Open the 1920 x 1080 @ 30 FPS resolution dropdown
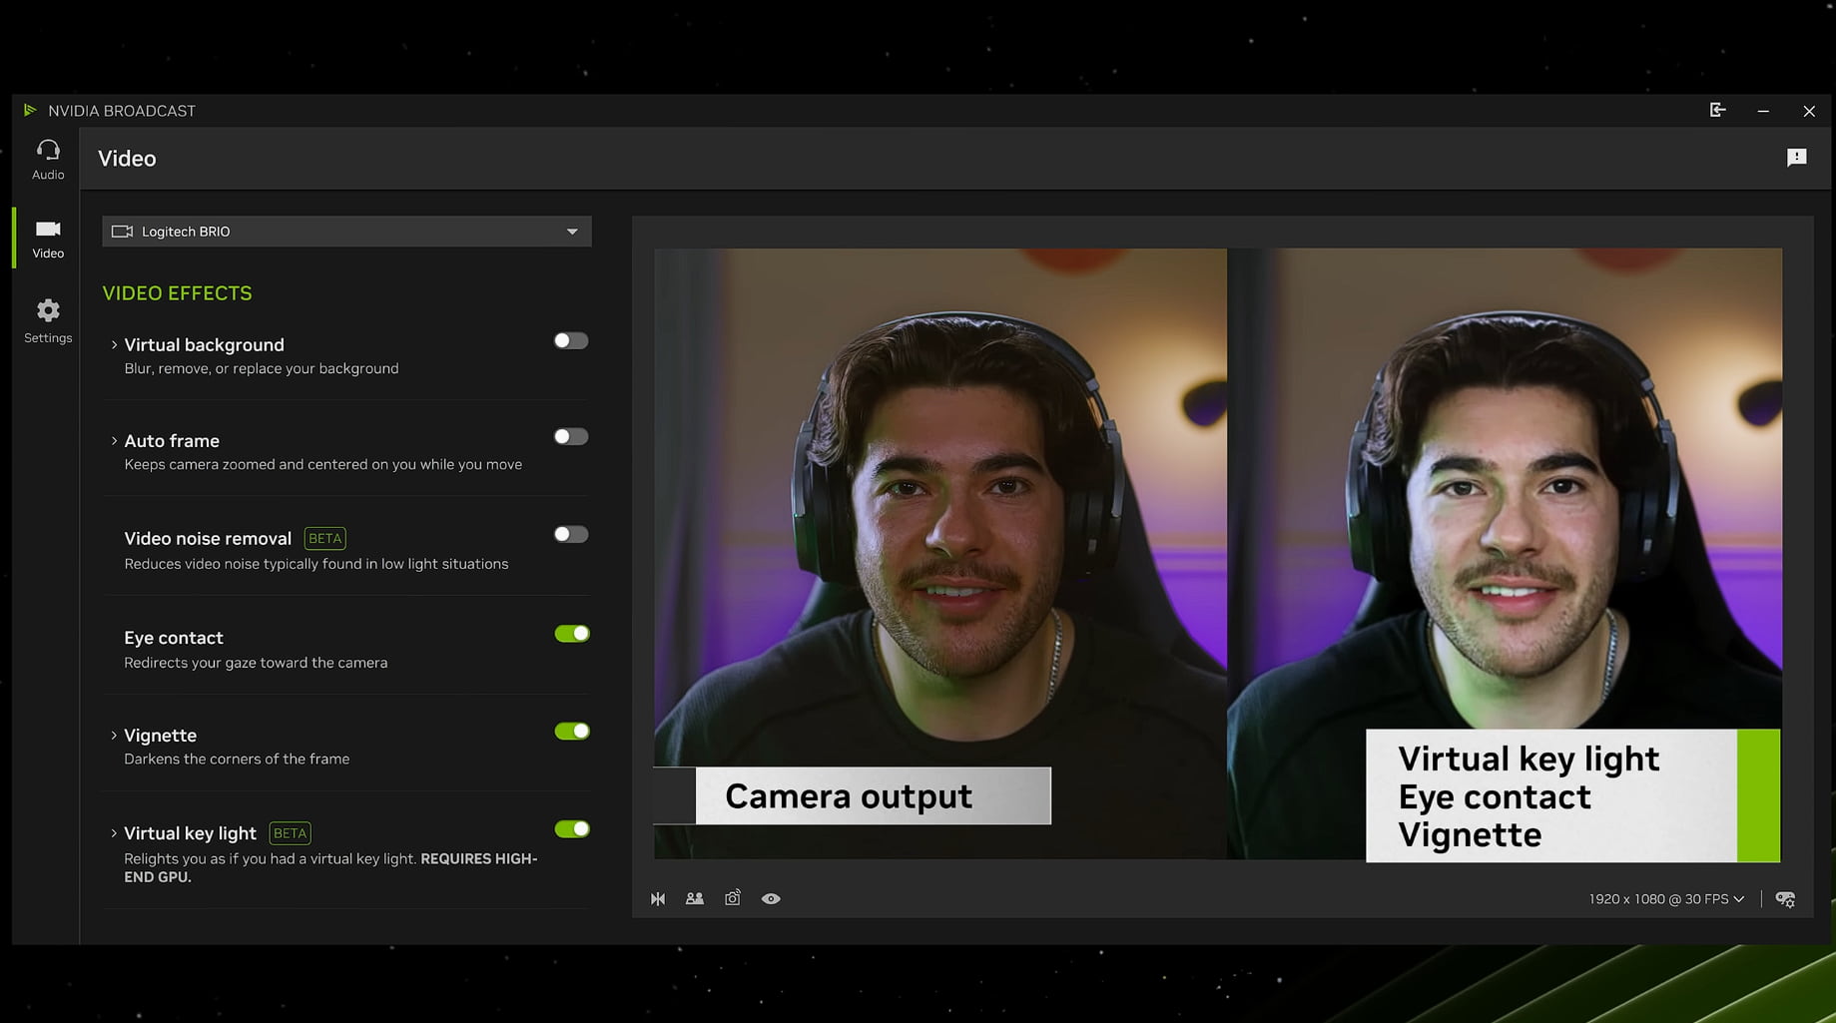The width and height of the screenshot is (1836, 1023). [1665, 899]
